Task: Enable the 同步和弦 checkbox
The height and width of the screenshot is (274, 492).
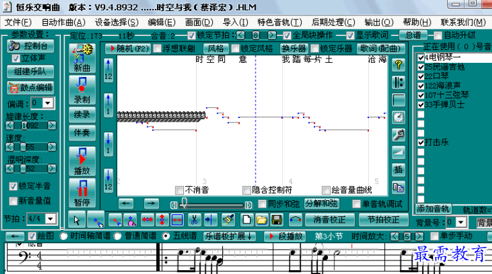Action: (262, 204)
